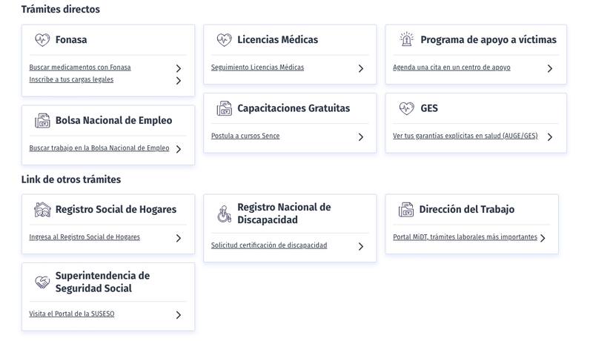Click the arrow beside the AUGE/GES guarantees link
The width and height of the screenshot is (593, 341).
pos(550,137)
